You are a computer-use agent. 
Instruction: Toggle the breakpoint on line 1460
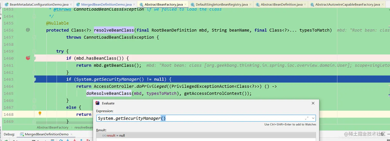pos(28,58)
